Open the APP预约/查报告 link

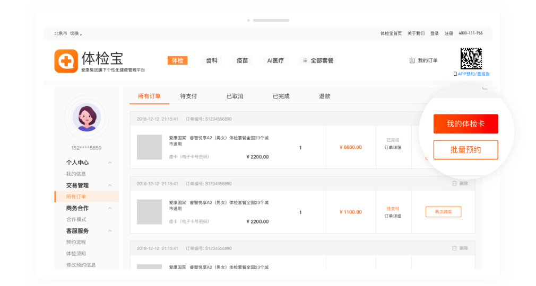(x=474, y=74)
